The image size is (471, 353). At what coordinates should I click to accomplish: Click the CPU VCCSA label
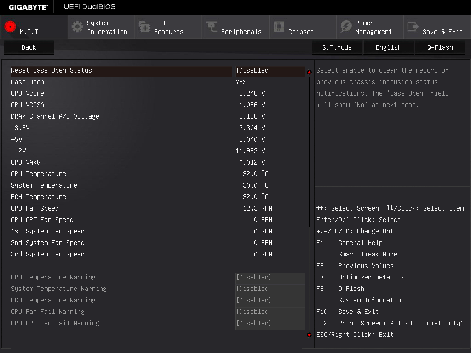pos(28,105)
